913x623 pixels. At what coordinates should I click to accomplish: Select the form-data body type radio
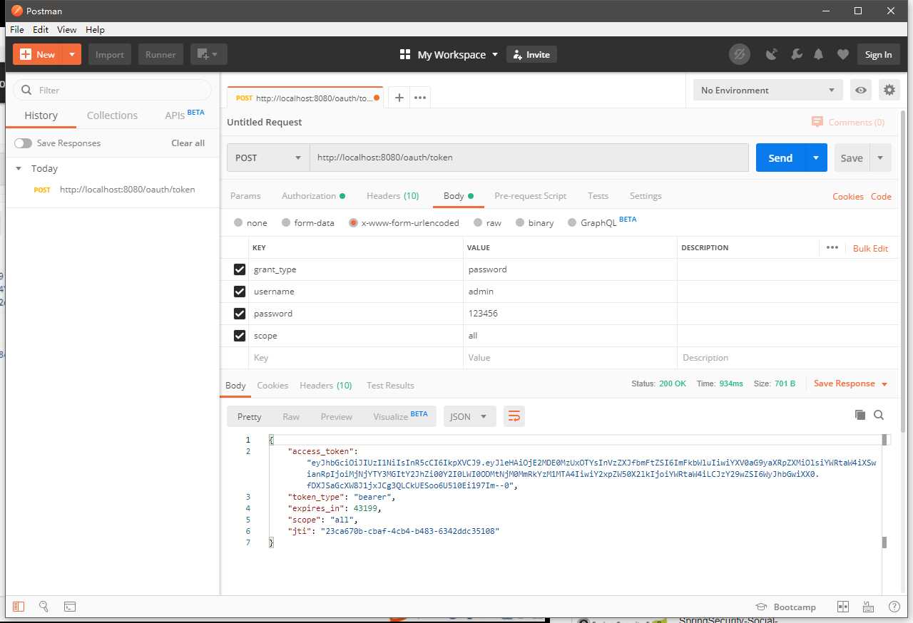(x=286, y=222)
